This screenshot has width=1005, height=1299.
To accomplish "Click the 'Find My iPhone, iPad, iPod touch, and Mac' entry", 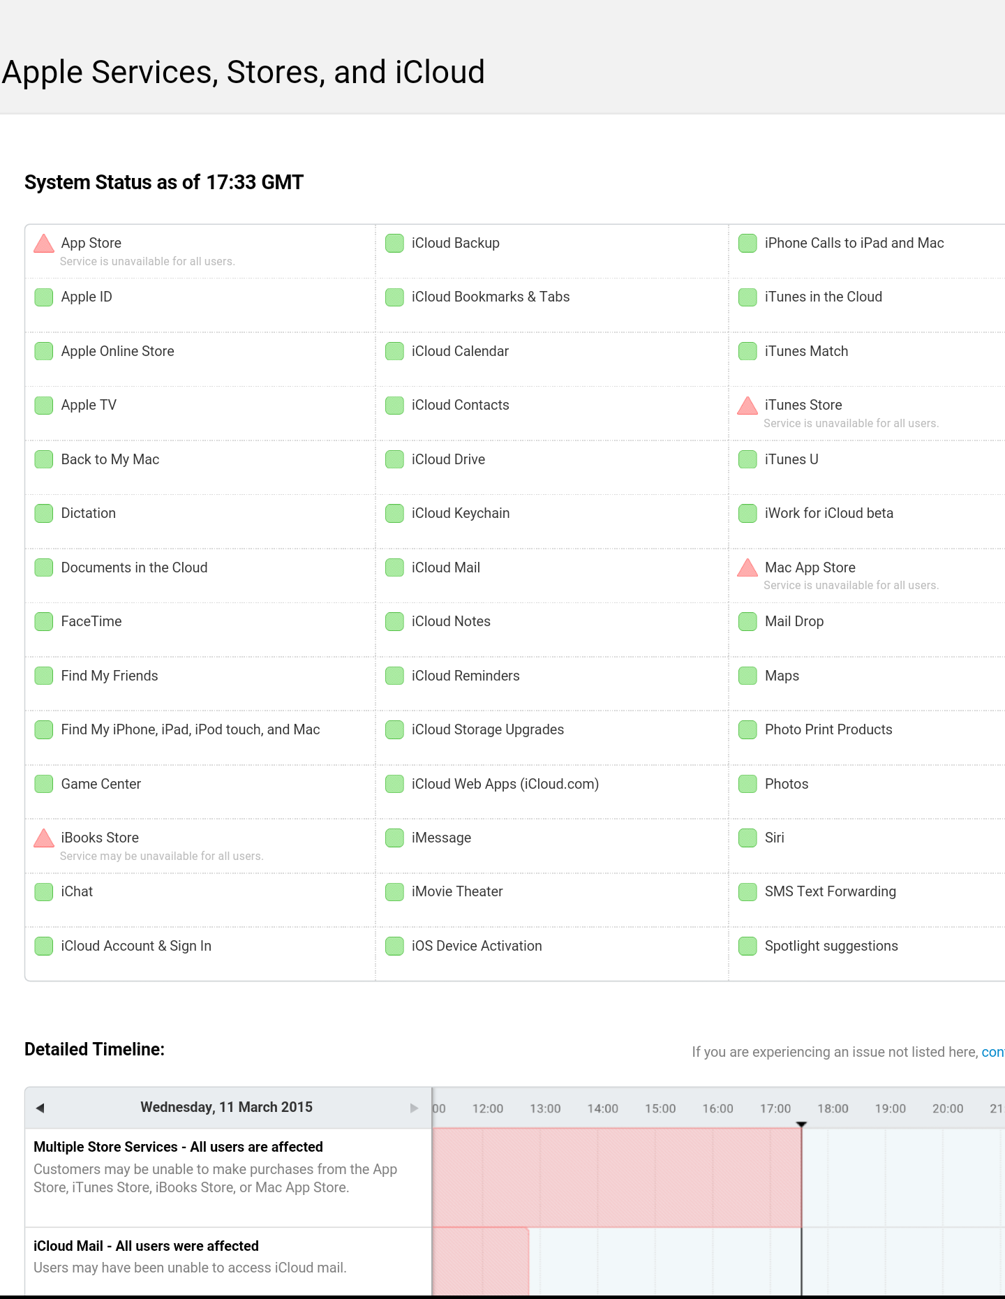I will [x=191, y=729].
